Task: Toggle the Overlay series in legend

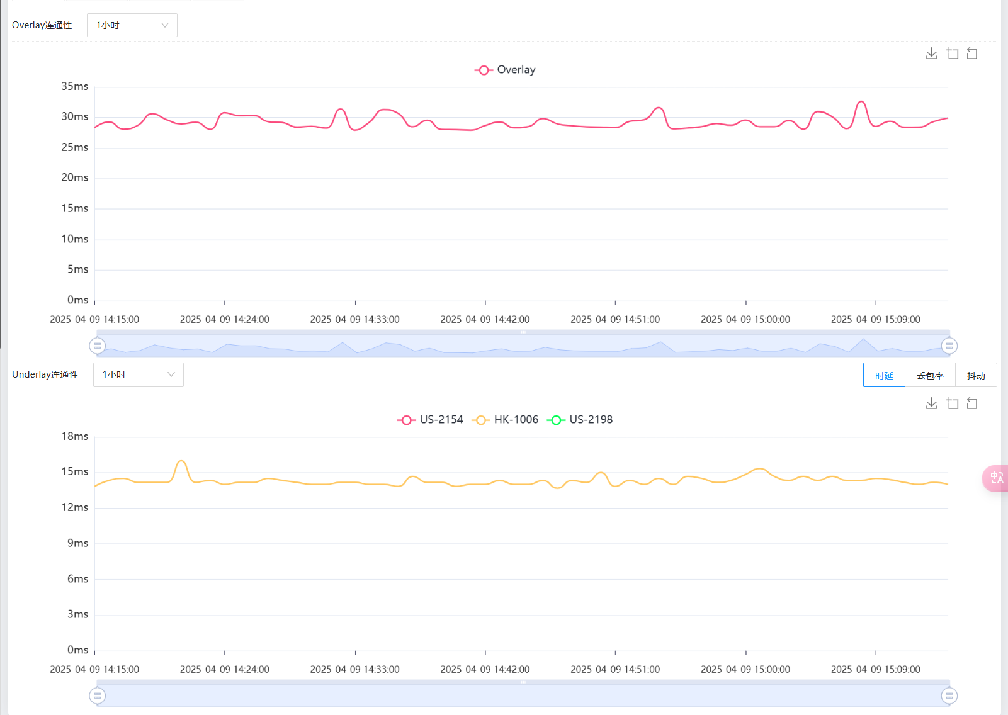Action: click(x=505, y=70)
